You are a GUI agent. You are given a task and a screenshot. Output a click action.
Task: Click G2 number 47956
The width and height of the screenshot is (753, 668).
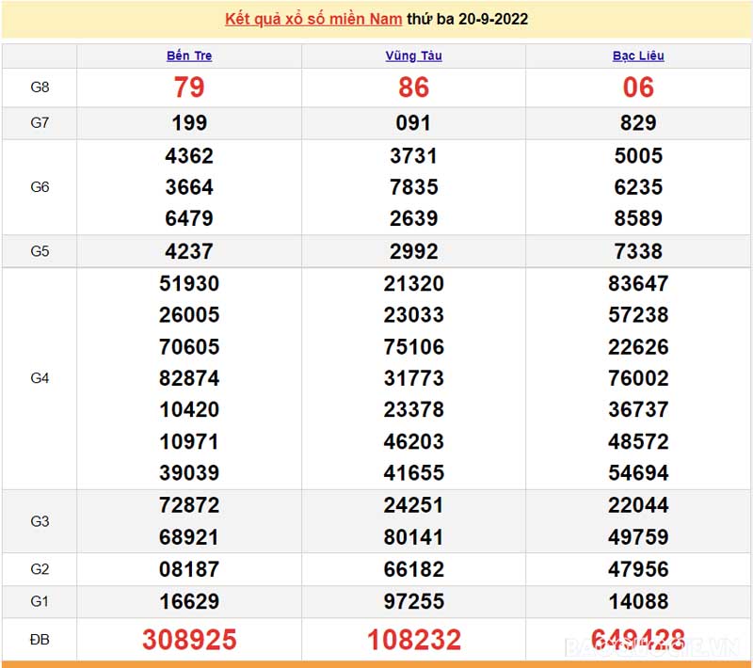(x=638, y=569)
